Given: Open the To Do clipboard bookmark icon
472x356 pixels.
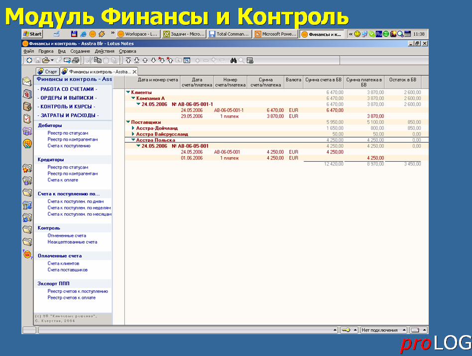Looking at the screenshot, I should pos(27,119).
